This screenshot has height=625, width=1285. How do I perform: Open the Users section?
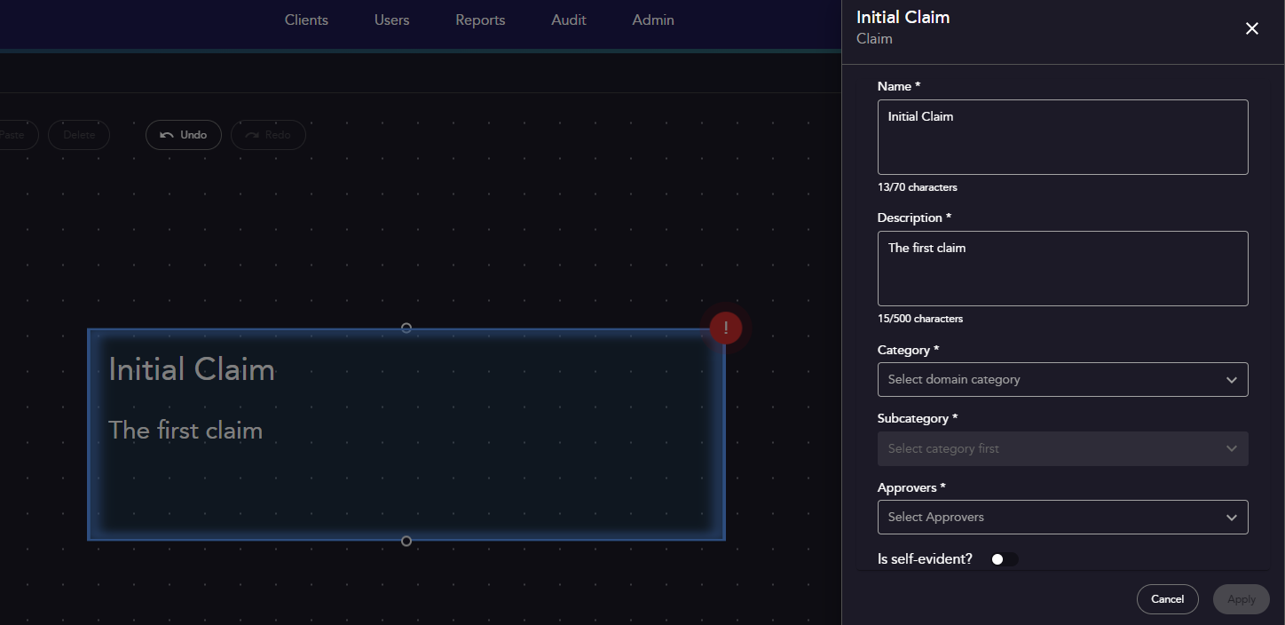tap(391, 20)
